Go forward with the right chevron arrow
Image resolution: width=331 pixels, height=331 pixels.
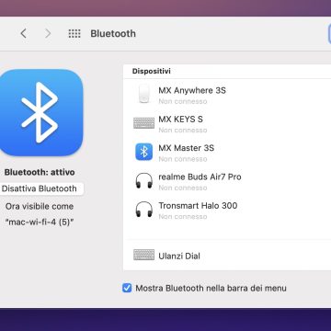[x=48, y=33]
